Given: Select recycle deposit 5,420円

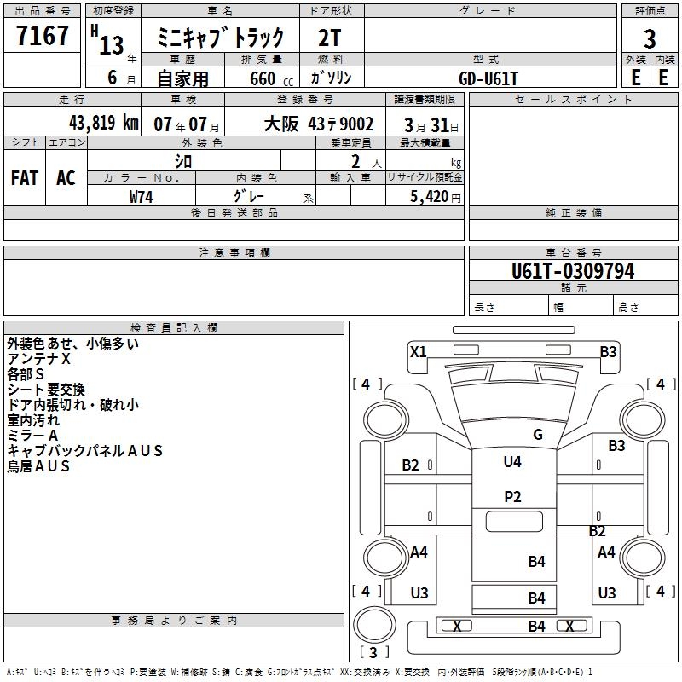Looking at the screenshot, I should tap(436, 197).
